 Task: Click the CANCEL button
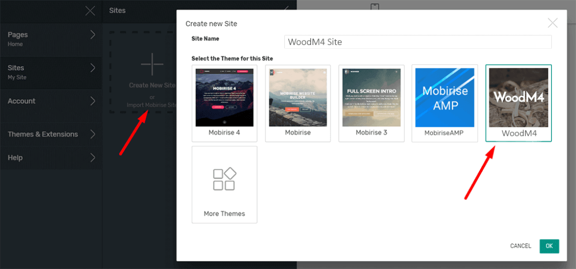coord(520,246)
